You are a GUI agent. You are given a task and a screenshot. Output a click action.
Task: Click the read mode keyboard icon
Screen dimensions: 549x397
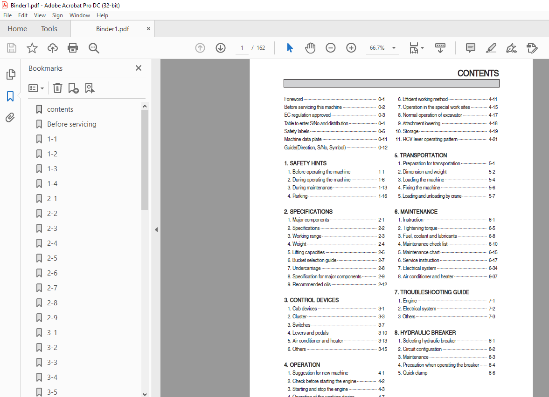pos(440,48)
